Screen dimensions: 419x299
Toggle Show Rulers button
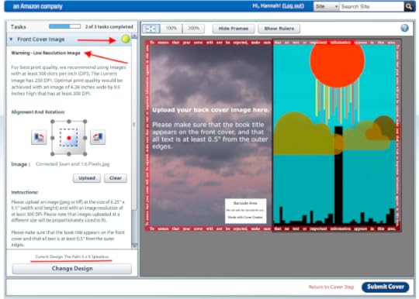[279, 29]
